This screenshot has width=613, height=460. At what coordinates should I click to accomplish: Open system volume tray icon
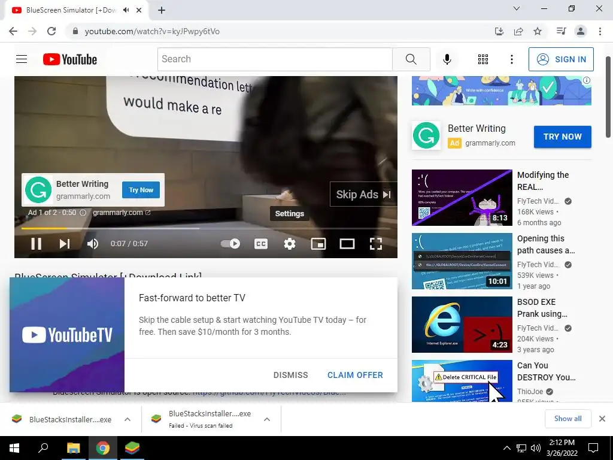coord(536,448)
